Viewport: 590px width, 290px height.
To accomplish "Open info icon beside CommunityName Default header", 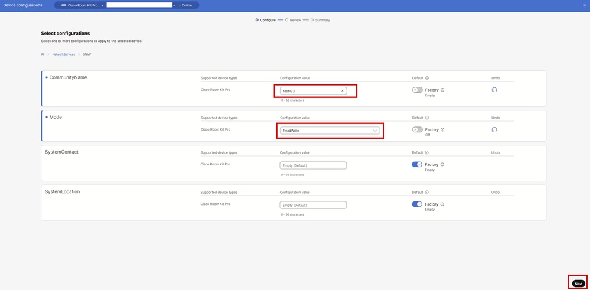I will (427, 78).
